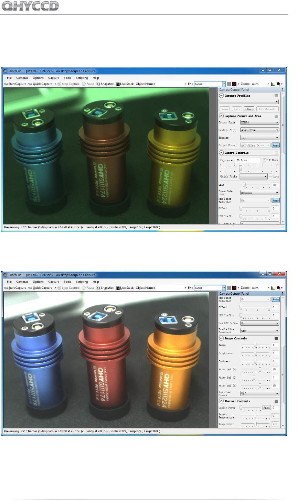Pin the Camera Control Panel in upper window
This screenshot has width=298, height=501.
point(283,89)
